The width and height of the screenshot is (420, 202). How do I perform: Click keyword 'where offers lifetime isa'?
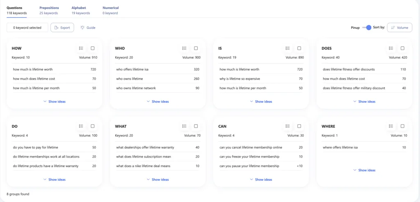[340, 147]
